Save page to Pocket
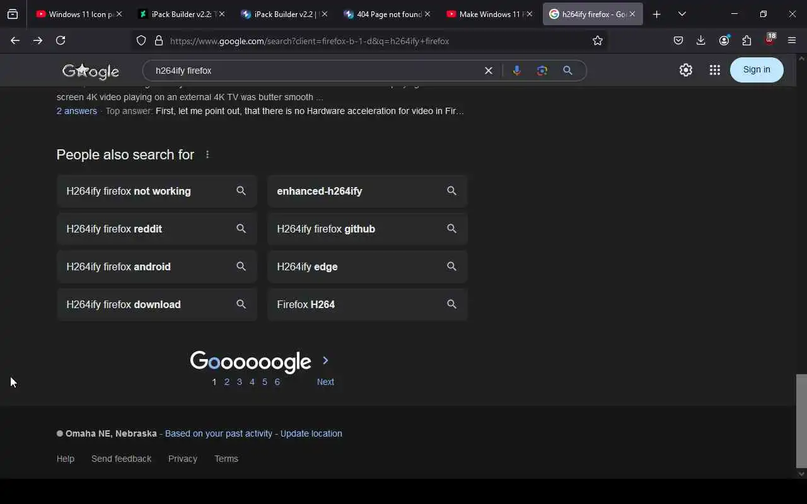 point(678,40)
